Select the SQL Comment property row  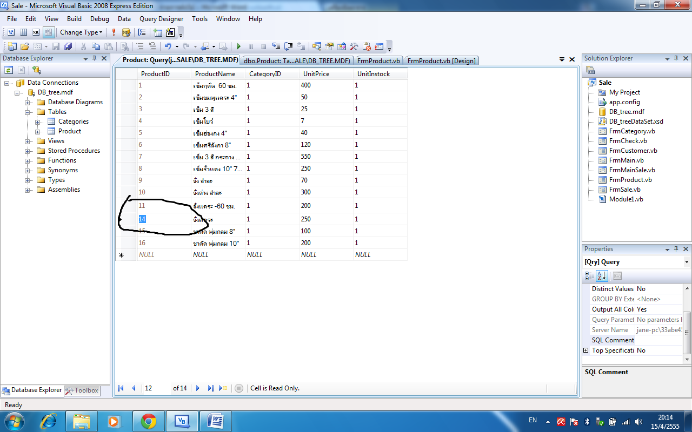(x=633, y=340)
